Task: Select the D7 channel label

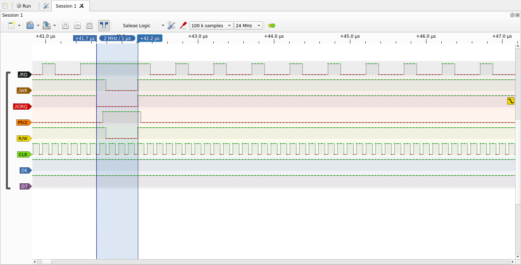Action: point(25,187)
